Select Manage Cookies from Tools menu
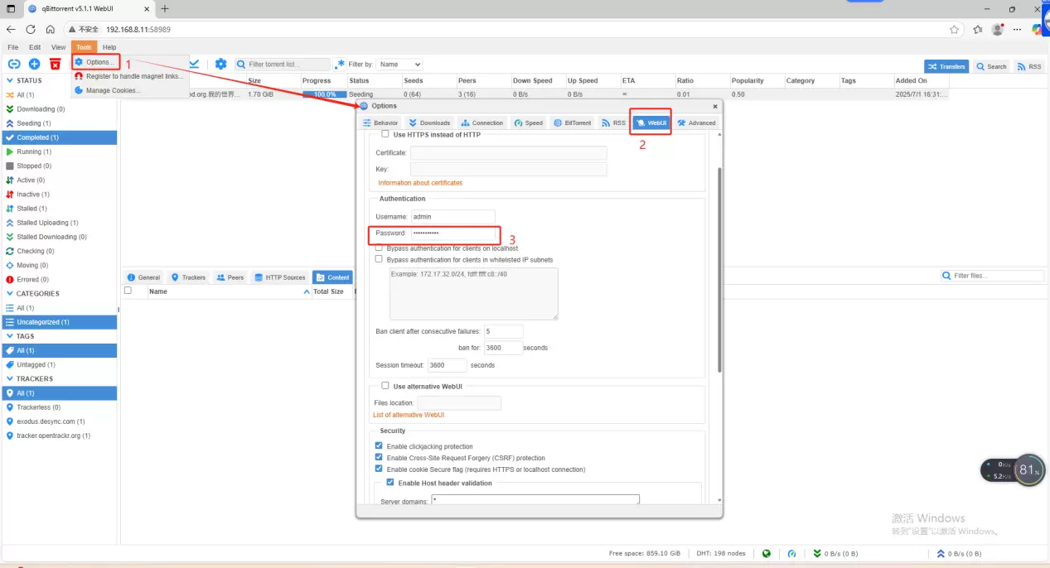 113,90
